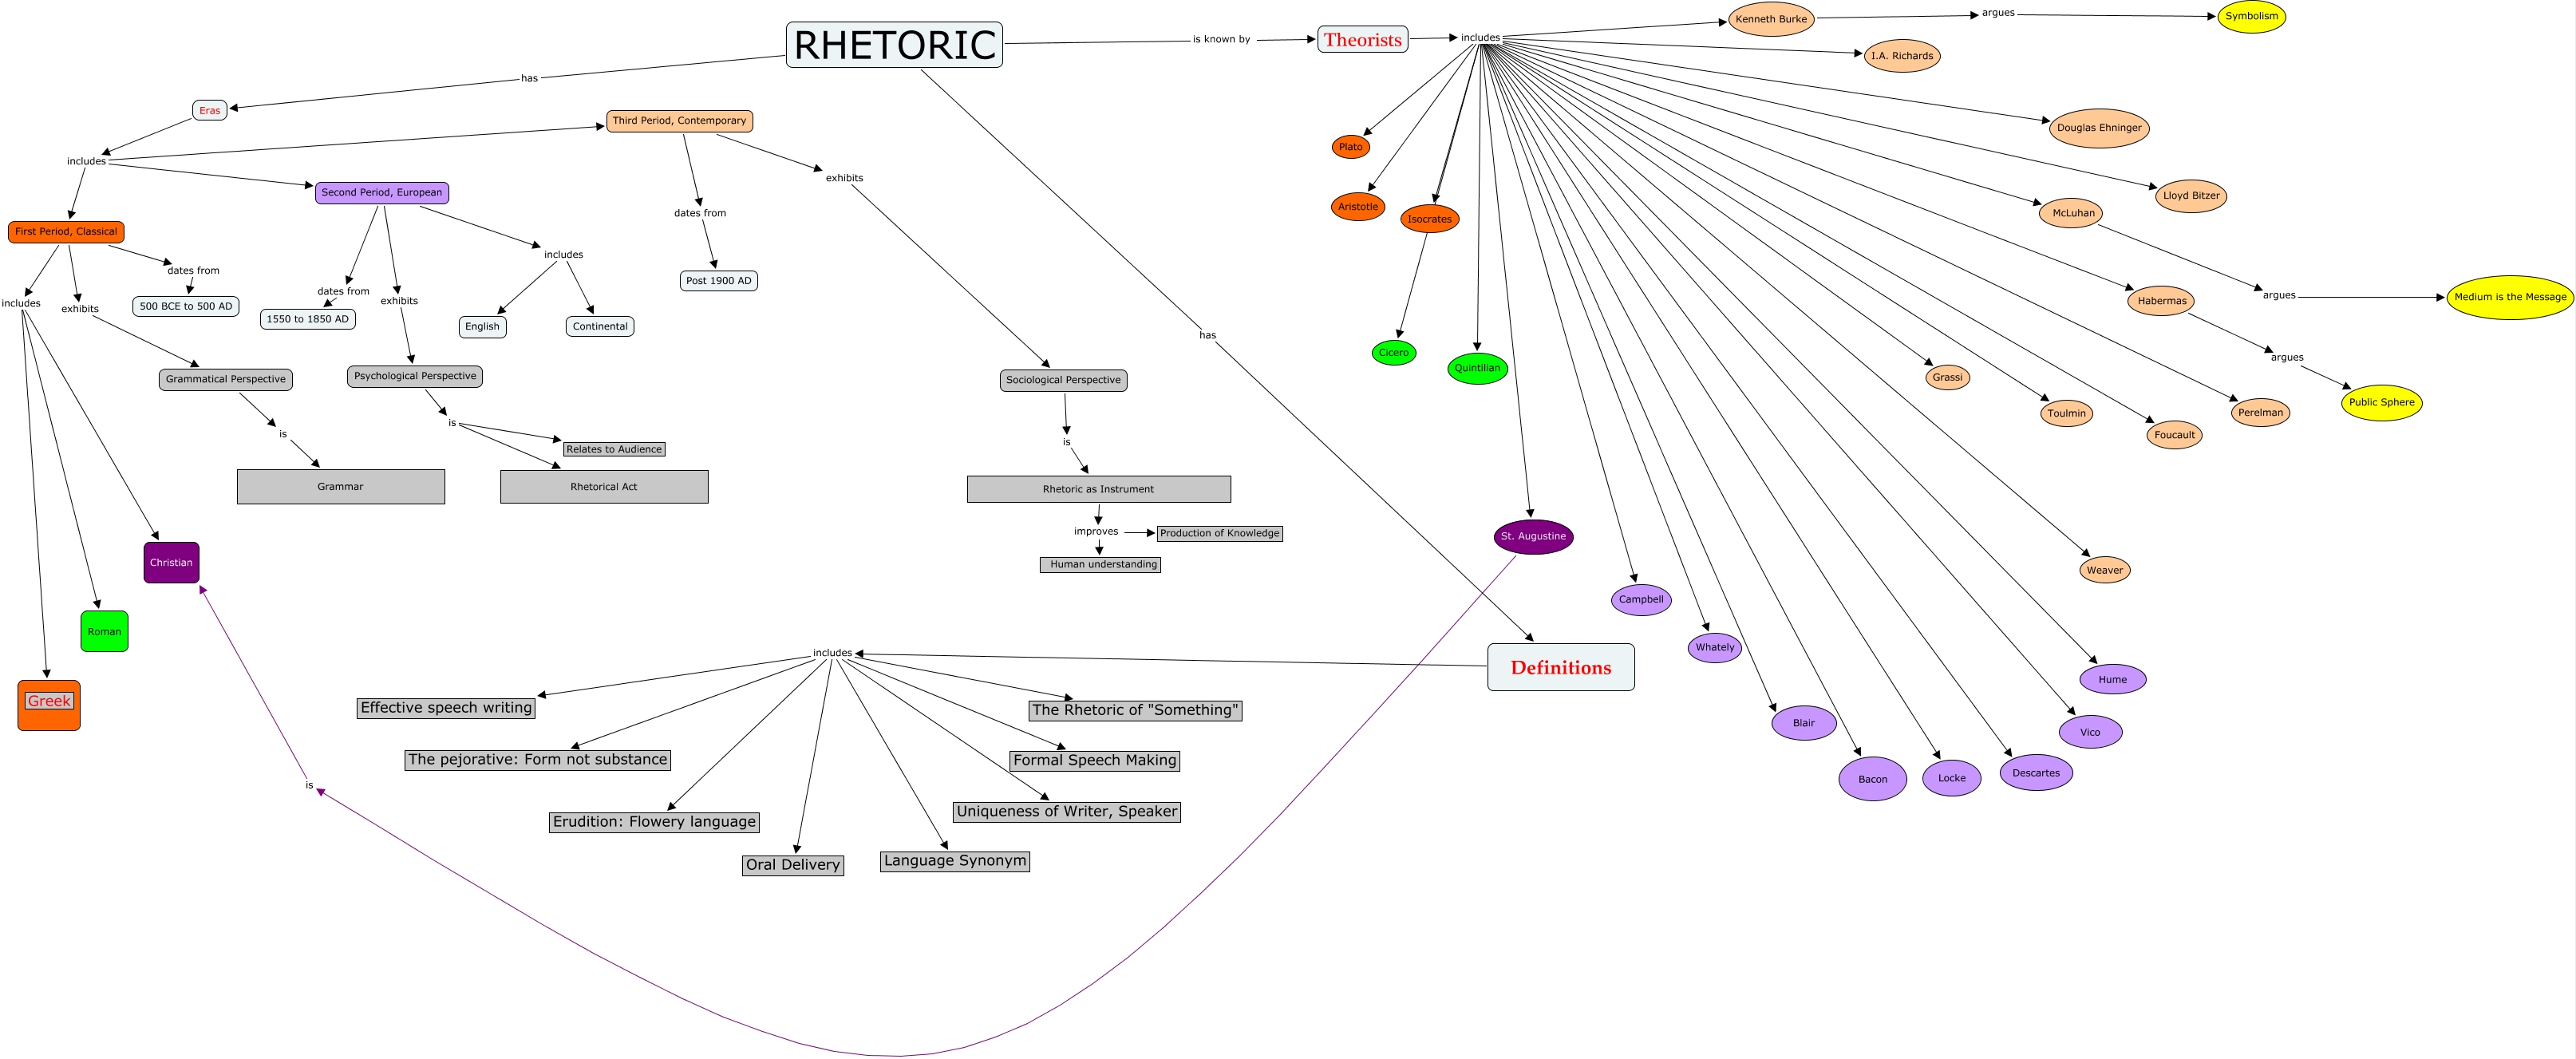Select the Whately oval

(1715, 648)
